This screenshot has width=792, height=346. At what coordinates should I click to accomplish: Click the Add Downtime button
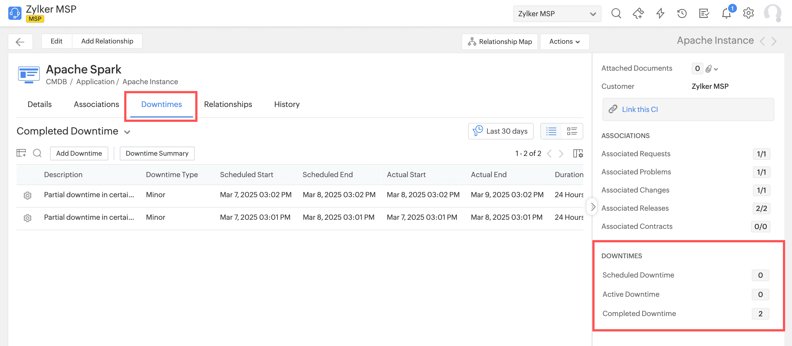(79, 153)
